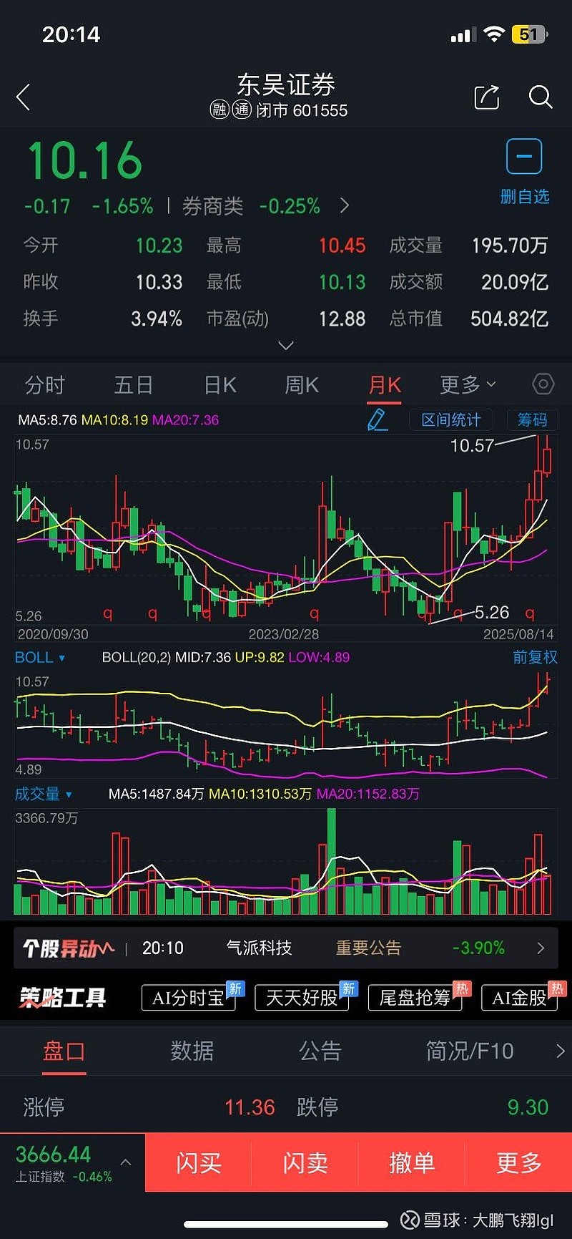
Task: Open the 气派科技 stock alert
Action: pos(259,948)
